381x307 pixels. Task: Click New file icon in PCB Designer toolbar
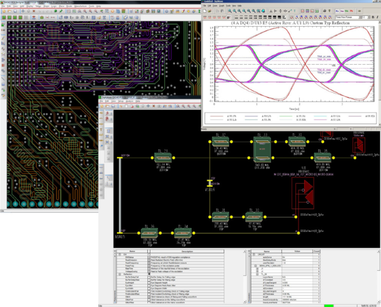pyautogui.click(x=4, y=11)
